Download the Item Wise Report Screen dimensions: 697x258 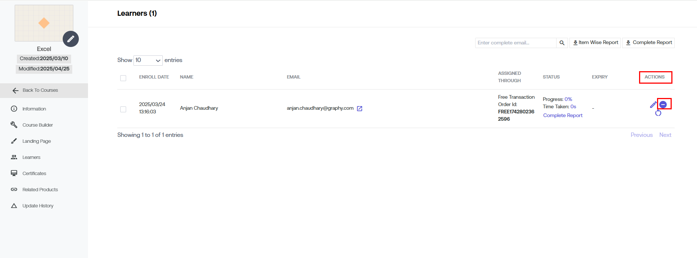[595, 43]
